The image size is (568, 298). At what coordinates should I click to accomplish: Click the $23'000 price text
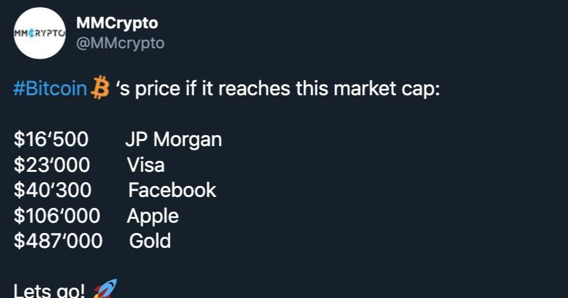52,165
